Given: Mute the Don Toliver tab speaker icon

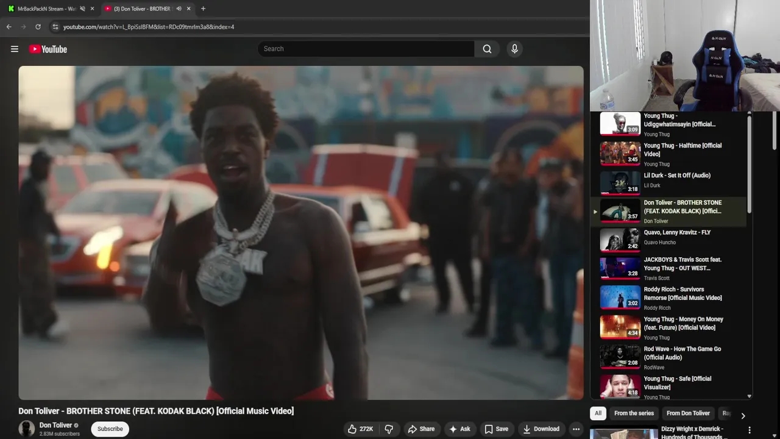Looking at the screenshot, I should tap(179, 9).
